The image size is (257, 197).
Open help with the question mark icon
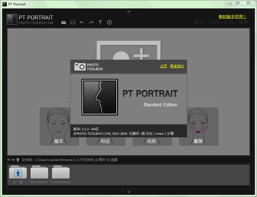pos(100,22)
